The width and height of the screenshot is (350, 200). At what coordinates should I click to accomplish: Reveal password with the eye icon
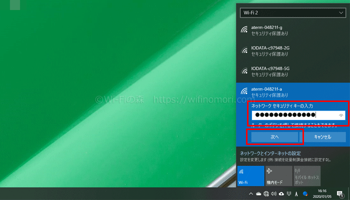click(340, 115)
